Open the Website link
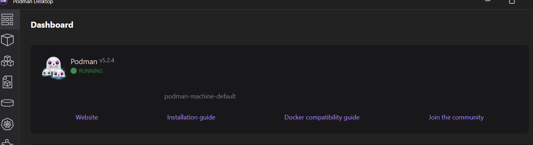 point(87,117)
